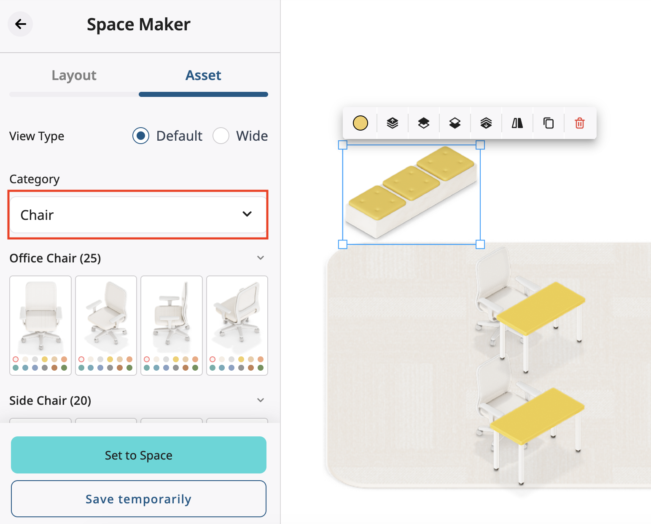This screenshot has width=651, height=524.
Task: Expand the Side Chair section
Action: (261, 400)
